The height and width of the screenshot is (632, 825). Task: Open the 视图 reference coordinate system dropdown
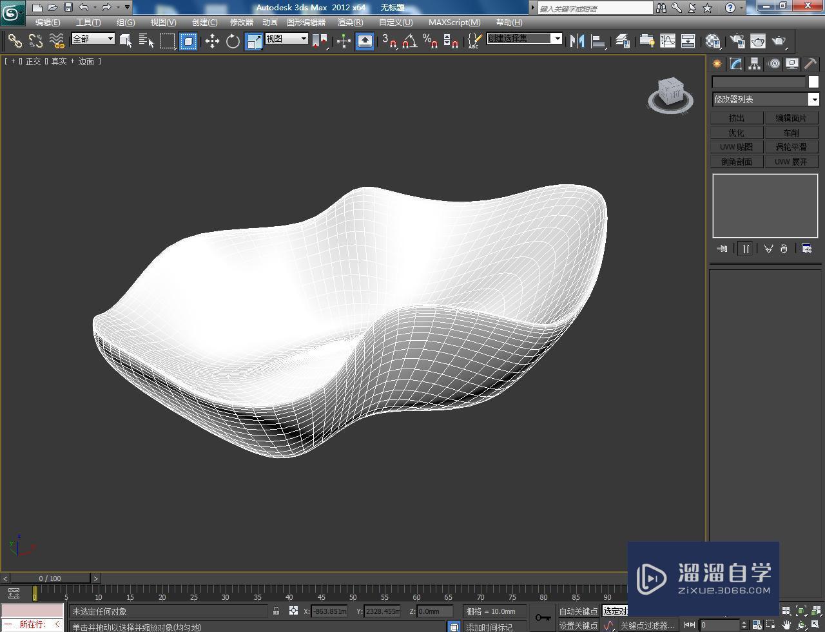click(303, 39)
